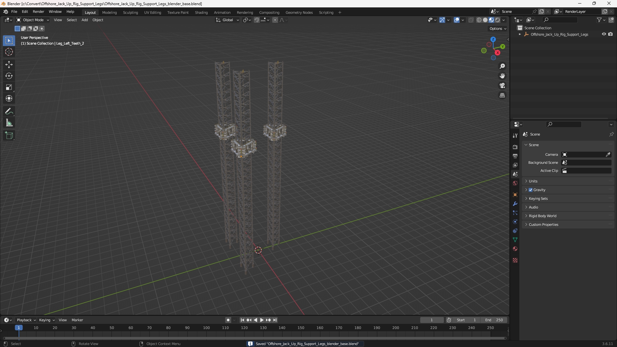Open the Render menu
The height and width of the screenshot is (347, 617).
[38, 12]
